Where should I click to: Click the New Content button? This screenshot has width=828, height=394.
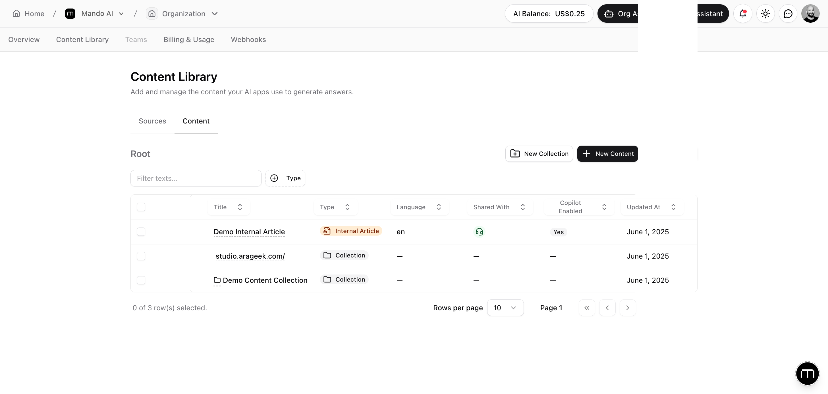click(607, 154)
